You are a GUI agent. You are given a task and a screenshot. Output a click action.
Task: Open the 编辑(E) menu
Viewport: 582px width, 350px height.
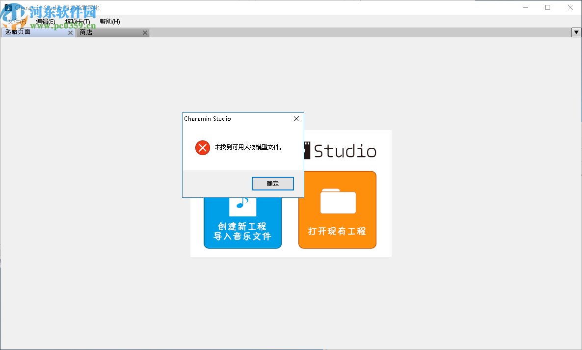point(46,21)
